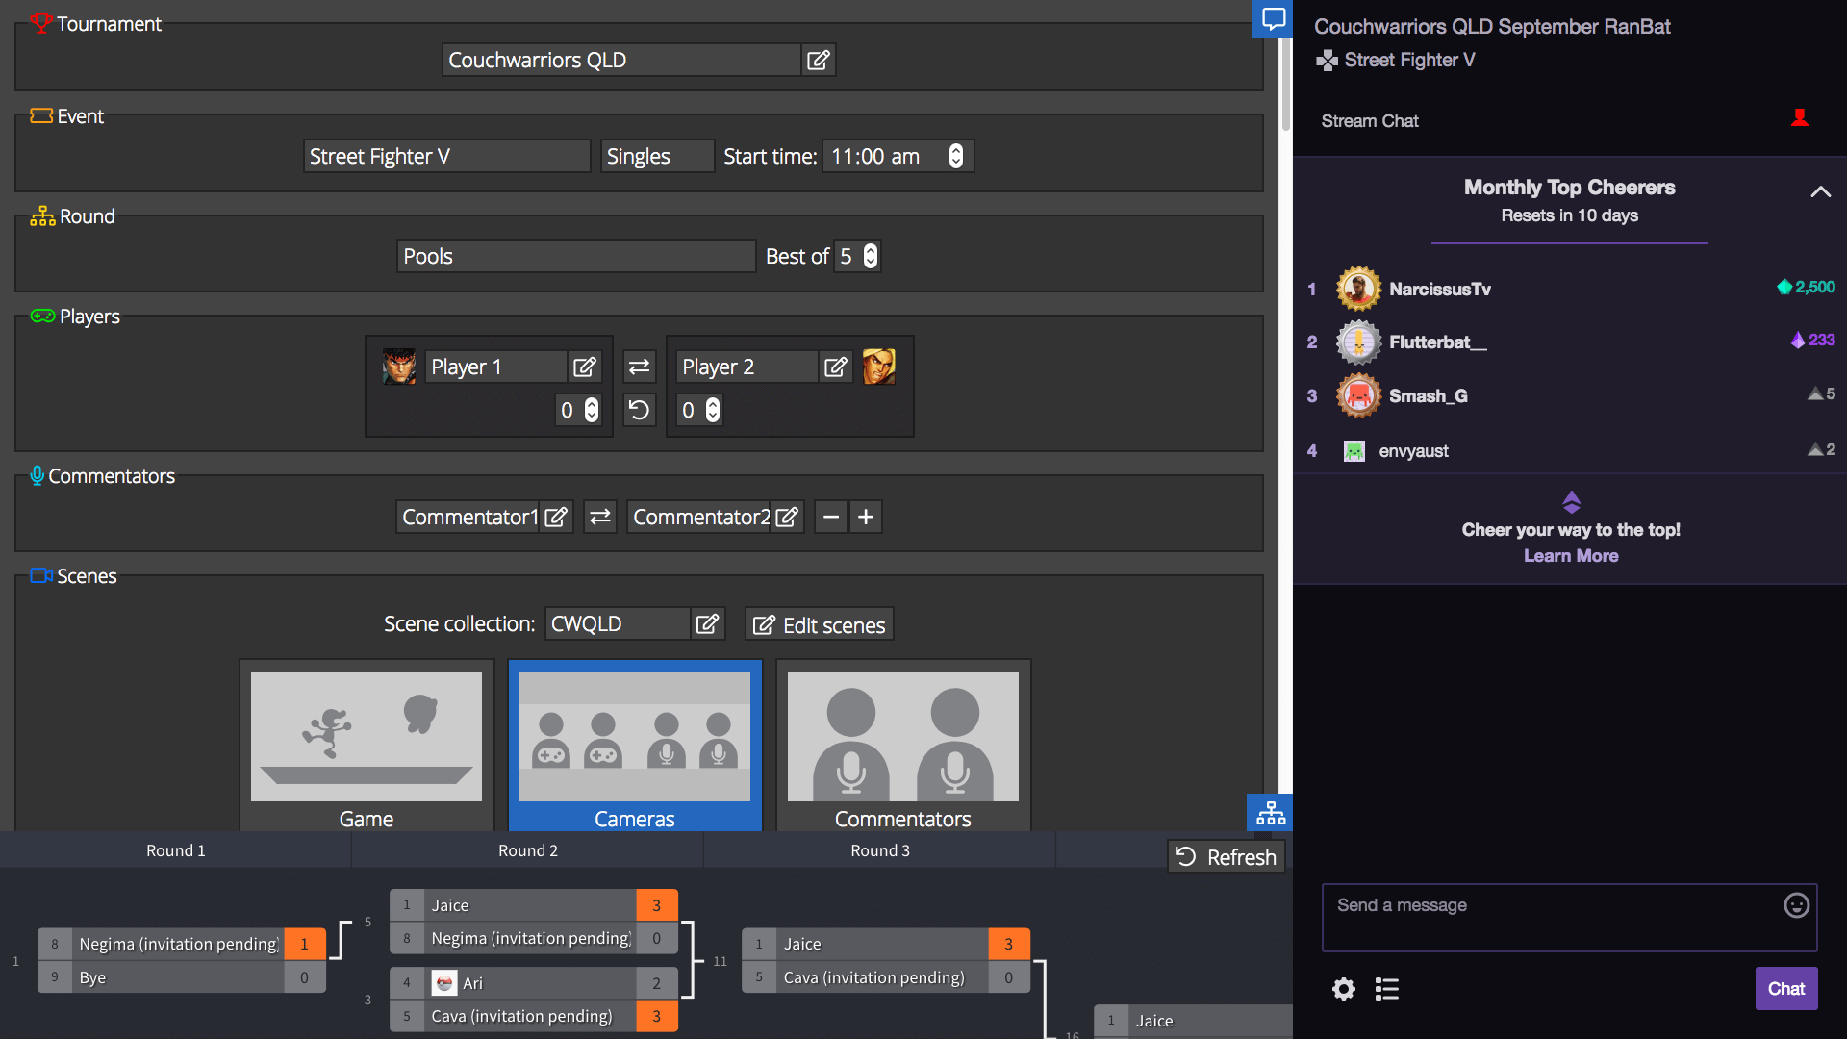Image resolution: width=1847 pixels, height=1039 pixels.
Task: Click the swap players icon
Action: tap(638, 367)
